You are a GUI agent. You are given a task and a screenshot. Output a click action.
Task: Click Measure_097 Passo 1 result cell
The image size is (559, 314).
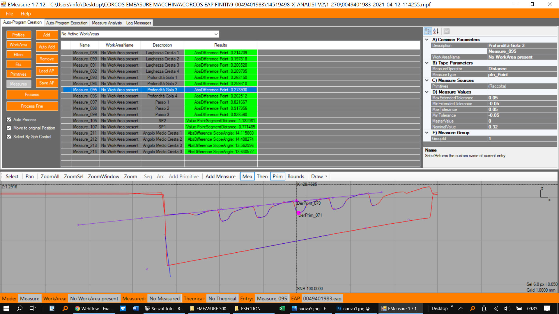pos(220,102)
